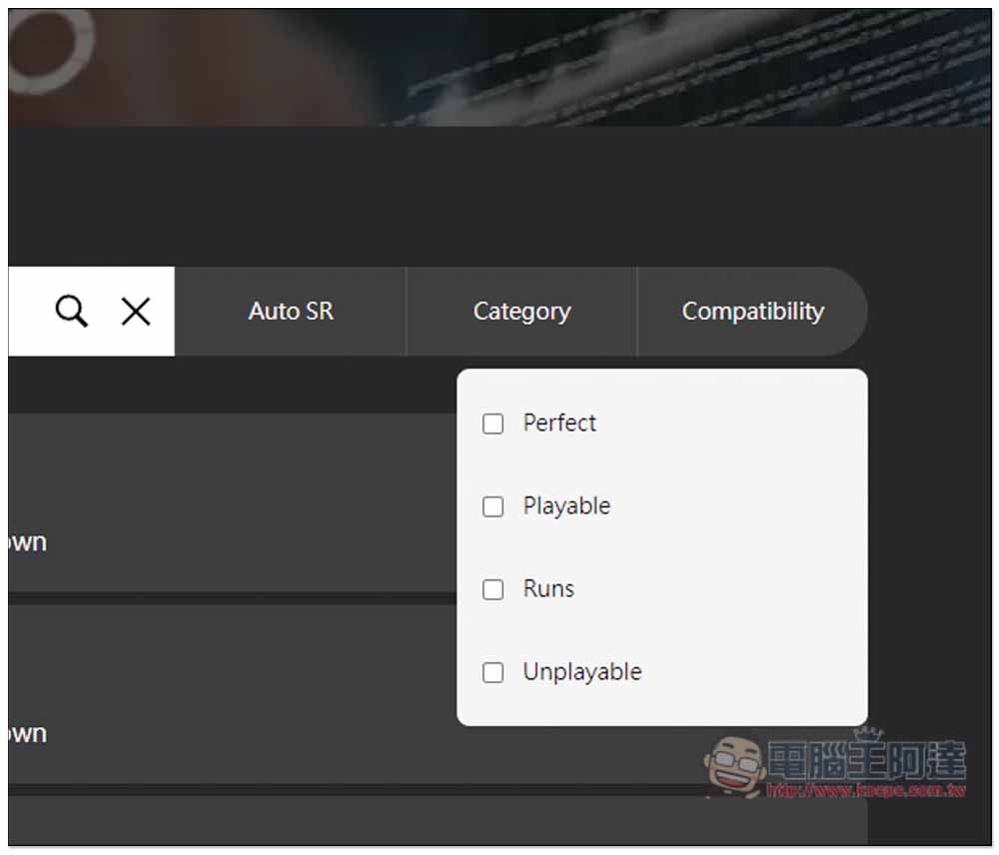Toggle the Unplayable checkbox

coord(493,672)
